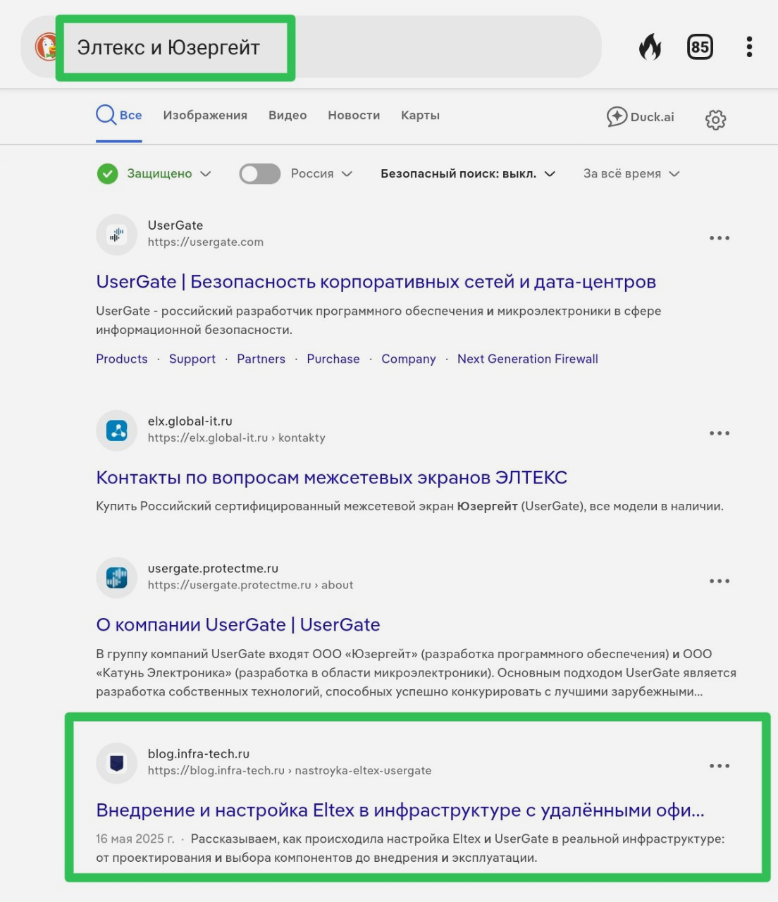Toggle the Россия region switch
This screenshot has width=778, height=902.
(260, 174)
